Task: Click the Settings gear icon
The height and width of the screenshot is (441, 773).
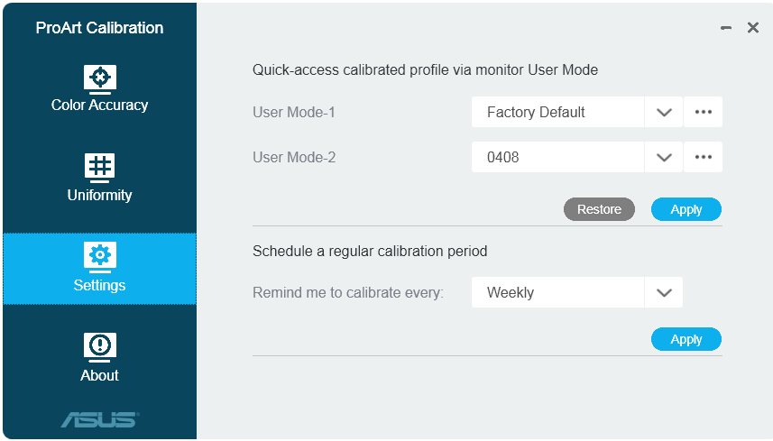Action: click(x=100, y=257)
